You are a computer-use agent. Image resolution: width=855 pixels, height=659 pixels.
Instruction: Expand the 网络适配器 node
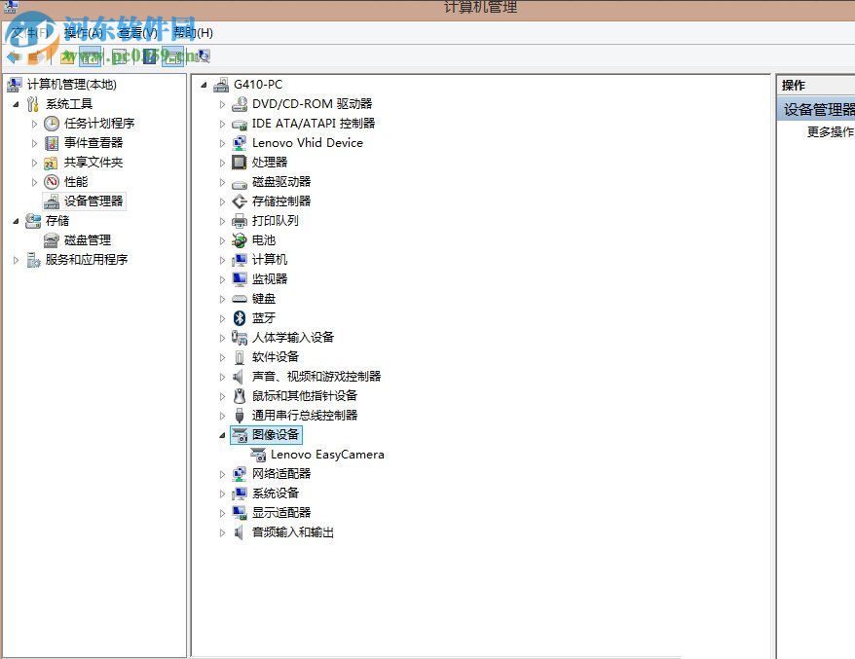222,473
